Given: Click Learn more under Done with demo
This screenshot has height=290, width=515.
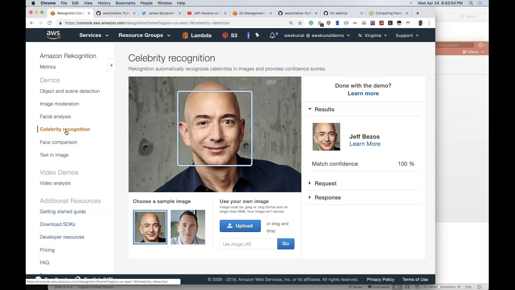Looking at the screenshot, I should coord(363,93).
